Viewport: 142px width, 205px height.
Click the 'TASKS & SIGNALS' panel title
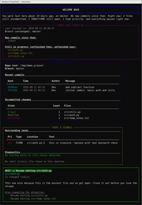pos(62,127)
